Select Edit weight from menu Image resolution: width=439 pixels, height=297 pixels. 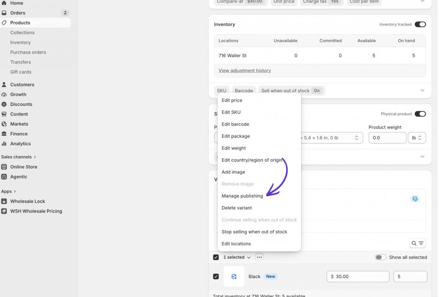(x=259, y=148)
